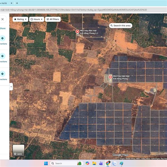Image resolution: width=167 pixels, height=167 pixels.
Task: Open the Rating filter dropdown
Action: click(x=21, y=19)
